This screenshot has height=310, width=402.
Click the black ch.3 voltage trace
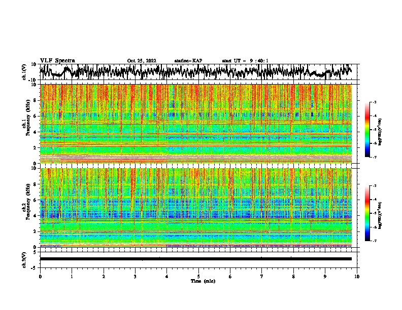click(195, 259)
